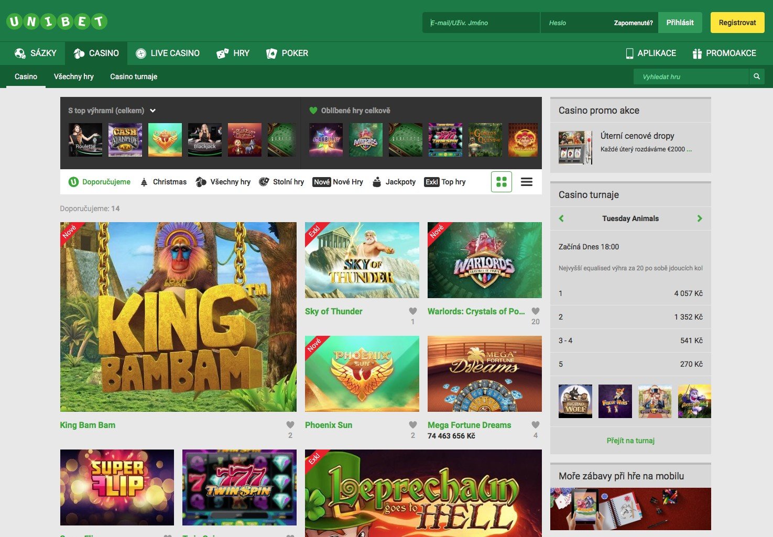Favorite Mega Fortune Dreams with heart
This screenshot has width=773, height=537.
point(536,425)
